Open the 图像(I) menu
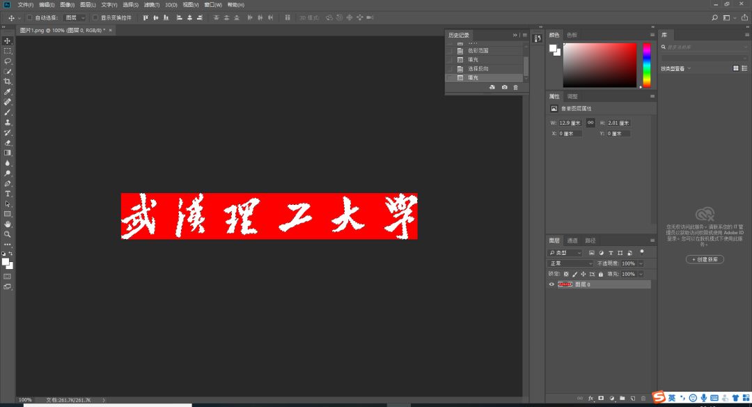 (67, 5)
